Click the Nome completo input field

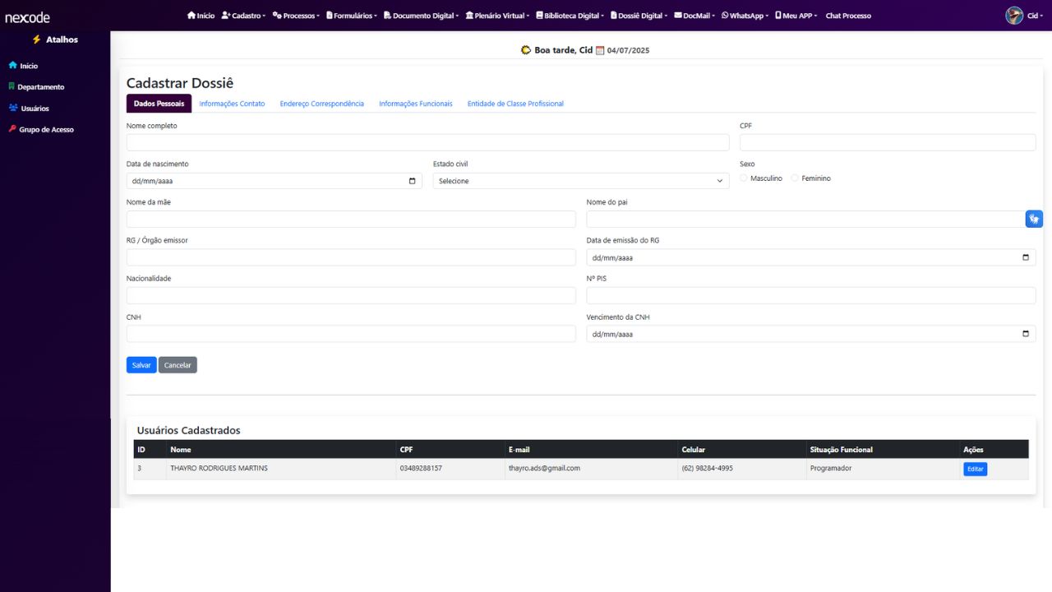coord(427,143)
